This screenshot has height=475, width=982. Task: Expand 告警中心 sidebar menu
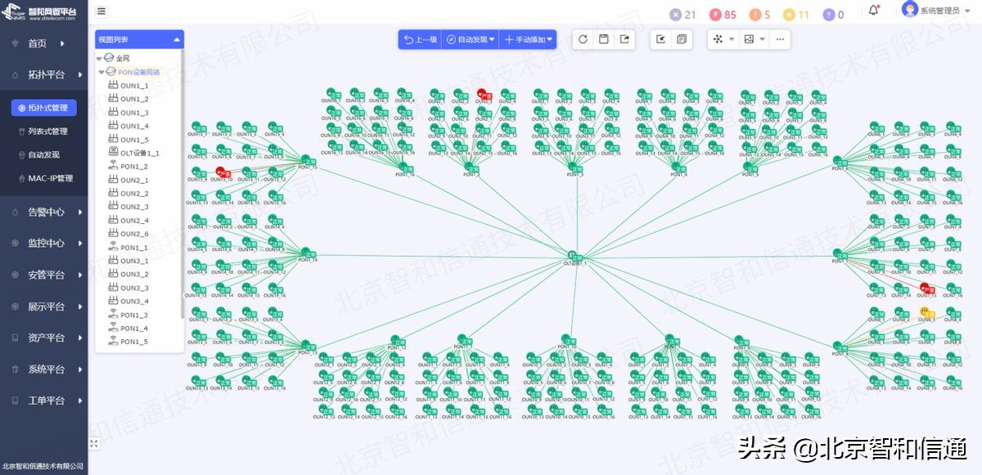(x=46, y=212)
